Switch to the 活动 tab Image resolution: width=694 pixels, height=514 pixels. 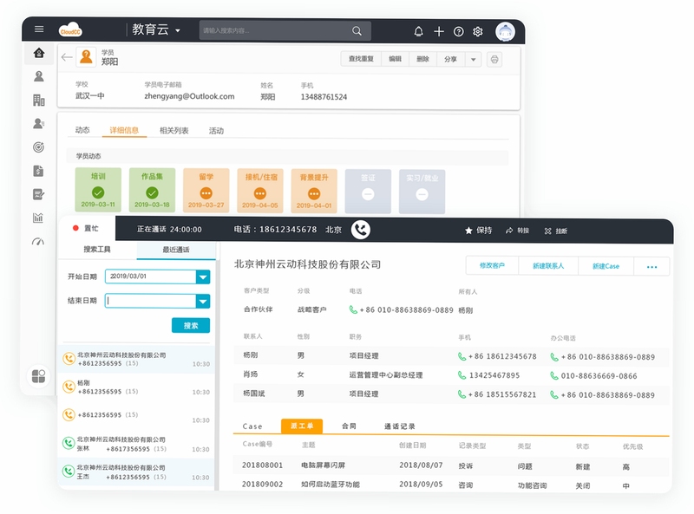216,131
